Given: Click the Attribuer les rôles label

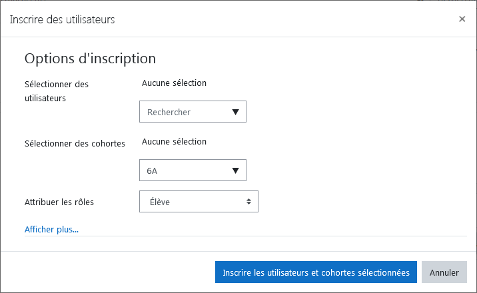Looking at the screenshot, I should pyautogui.click(x=59, y=202).
